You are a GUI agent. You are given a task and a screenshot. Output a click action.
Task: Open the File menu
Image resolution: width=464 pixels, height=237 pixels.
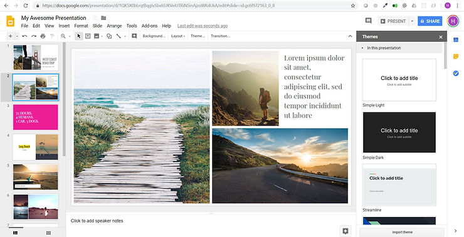tap(24, 26)
